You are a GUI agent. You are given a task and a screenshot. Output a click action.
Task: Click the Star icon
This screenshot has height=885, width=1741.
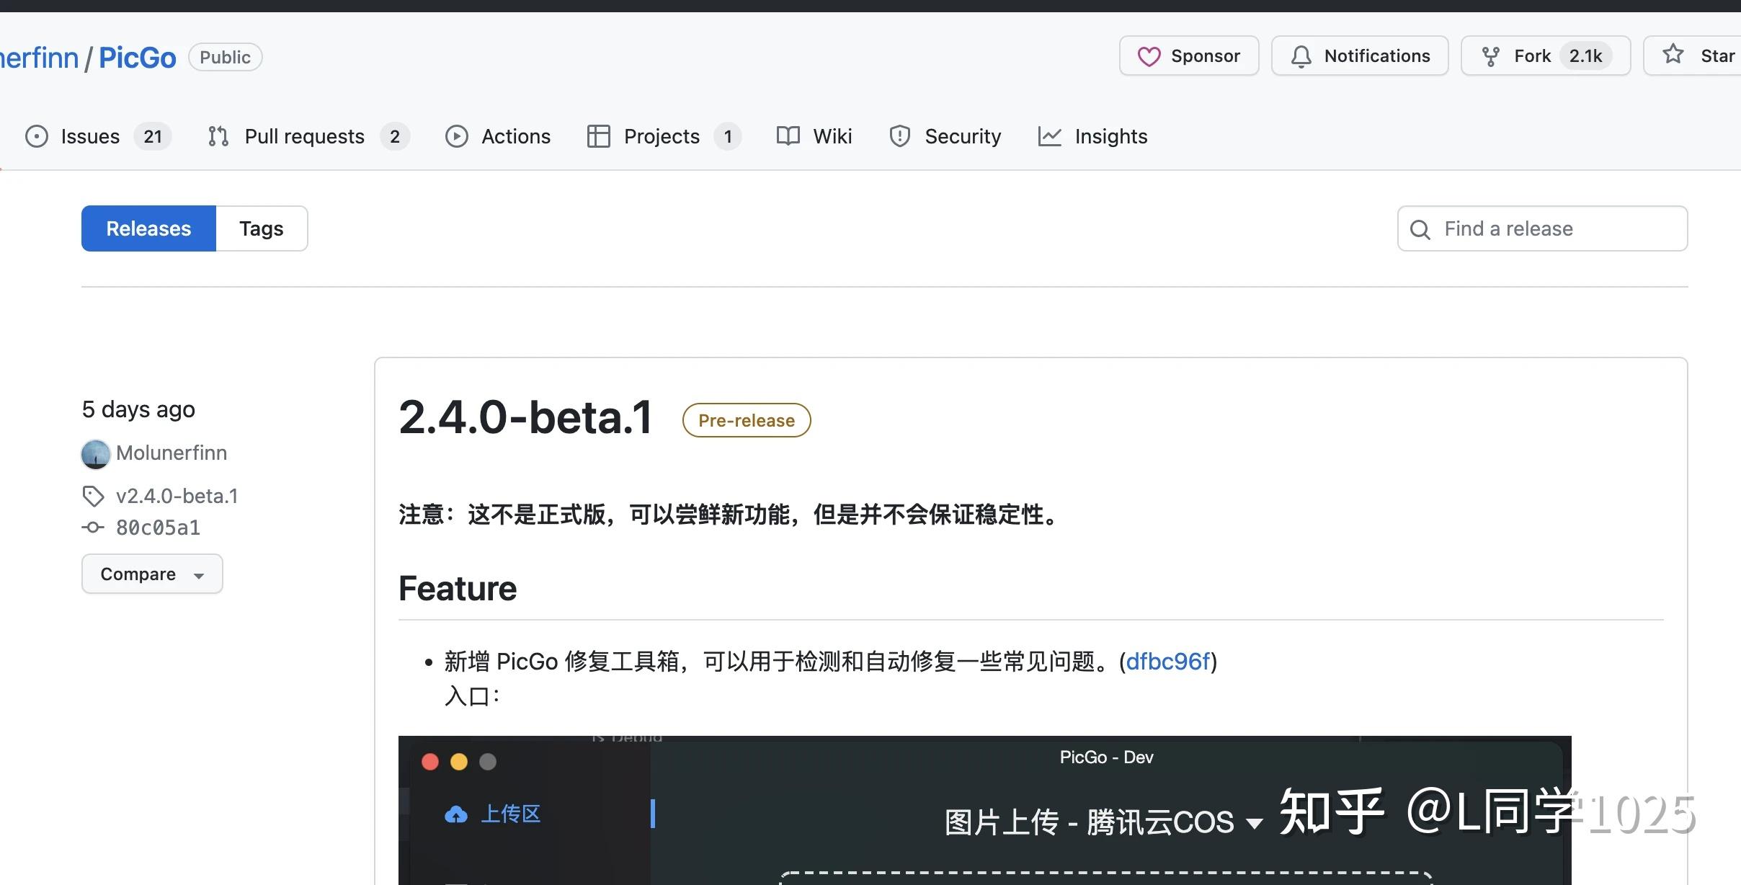(x=1673, y=54)
